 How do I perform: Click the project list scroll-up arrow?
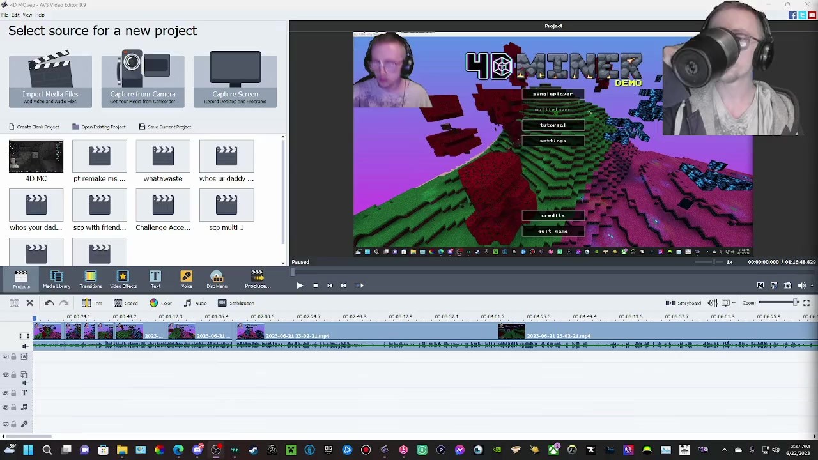click(x=283, y=137)
